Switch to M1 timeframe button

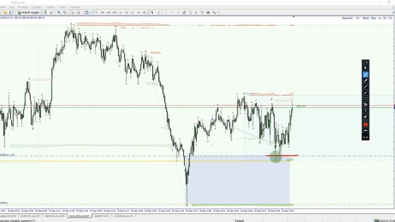click(x=96, y=12)
